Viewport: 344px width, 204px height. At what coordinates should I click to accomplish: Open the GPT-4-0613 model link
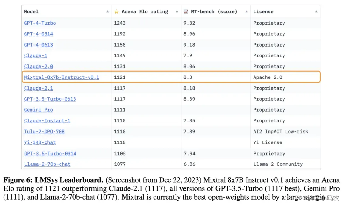[x=39, y=45]
